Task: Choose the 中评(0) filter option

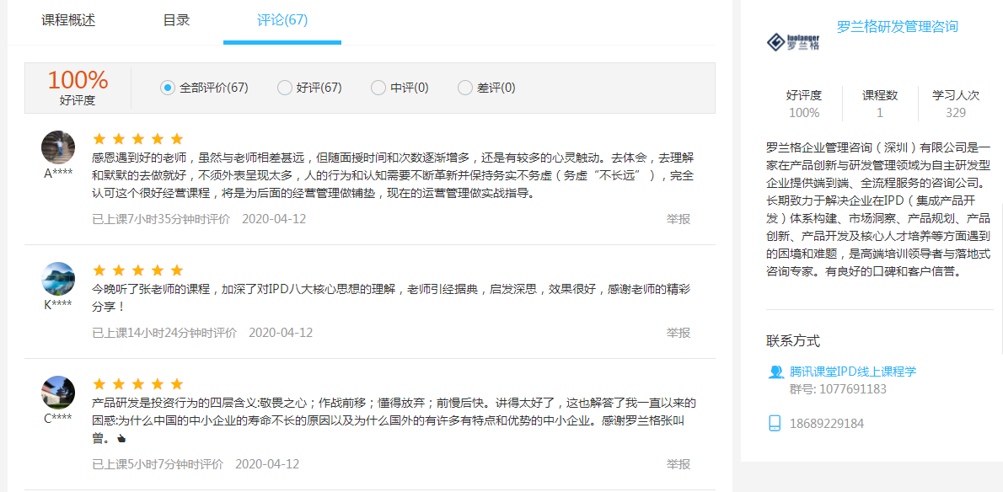Action: click(x=378, y=88)
